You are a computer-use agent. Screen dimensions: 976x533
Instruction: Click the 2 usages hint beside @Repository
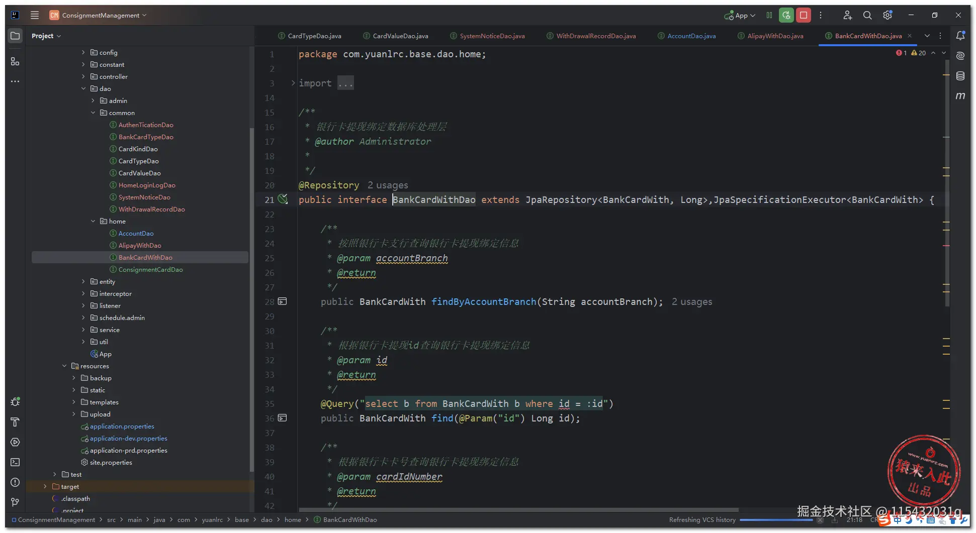388,185
